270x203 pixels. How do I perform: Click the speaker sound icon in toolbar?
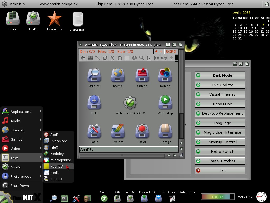coord(164,58)
